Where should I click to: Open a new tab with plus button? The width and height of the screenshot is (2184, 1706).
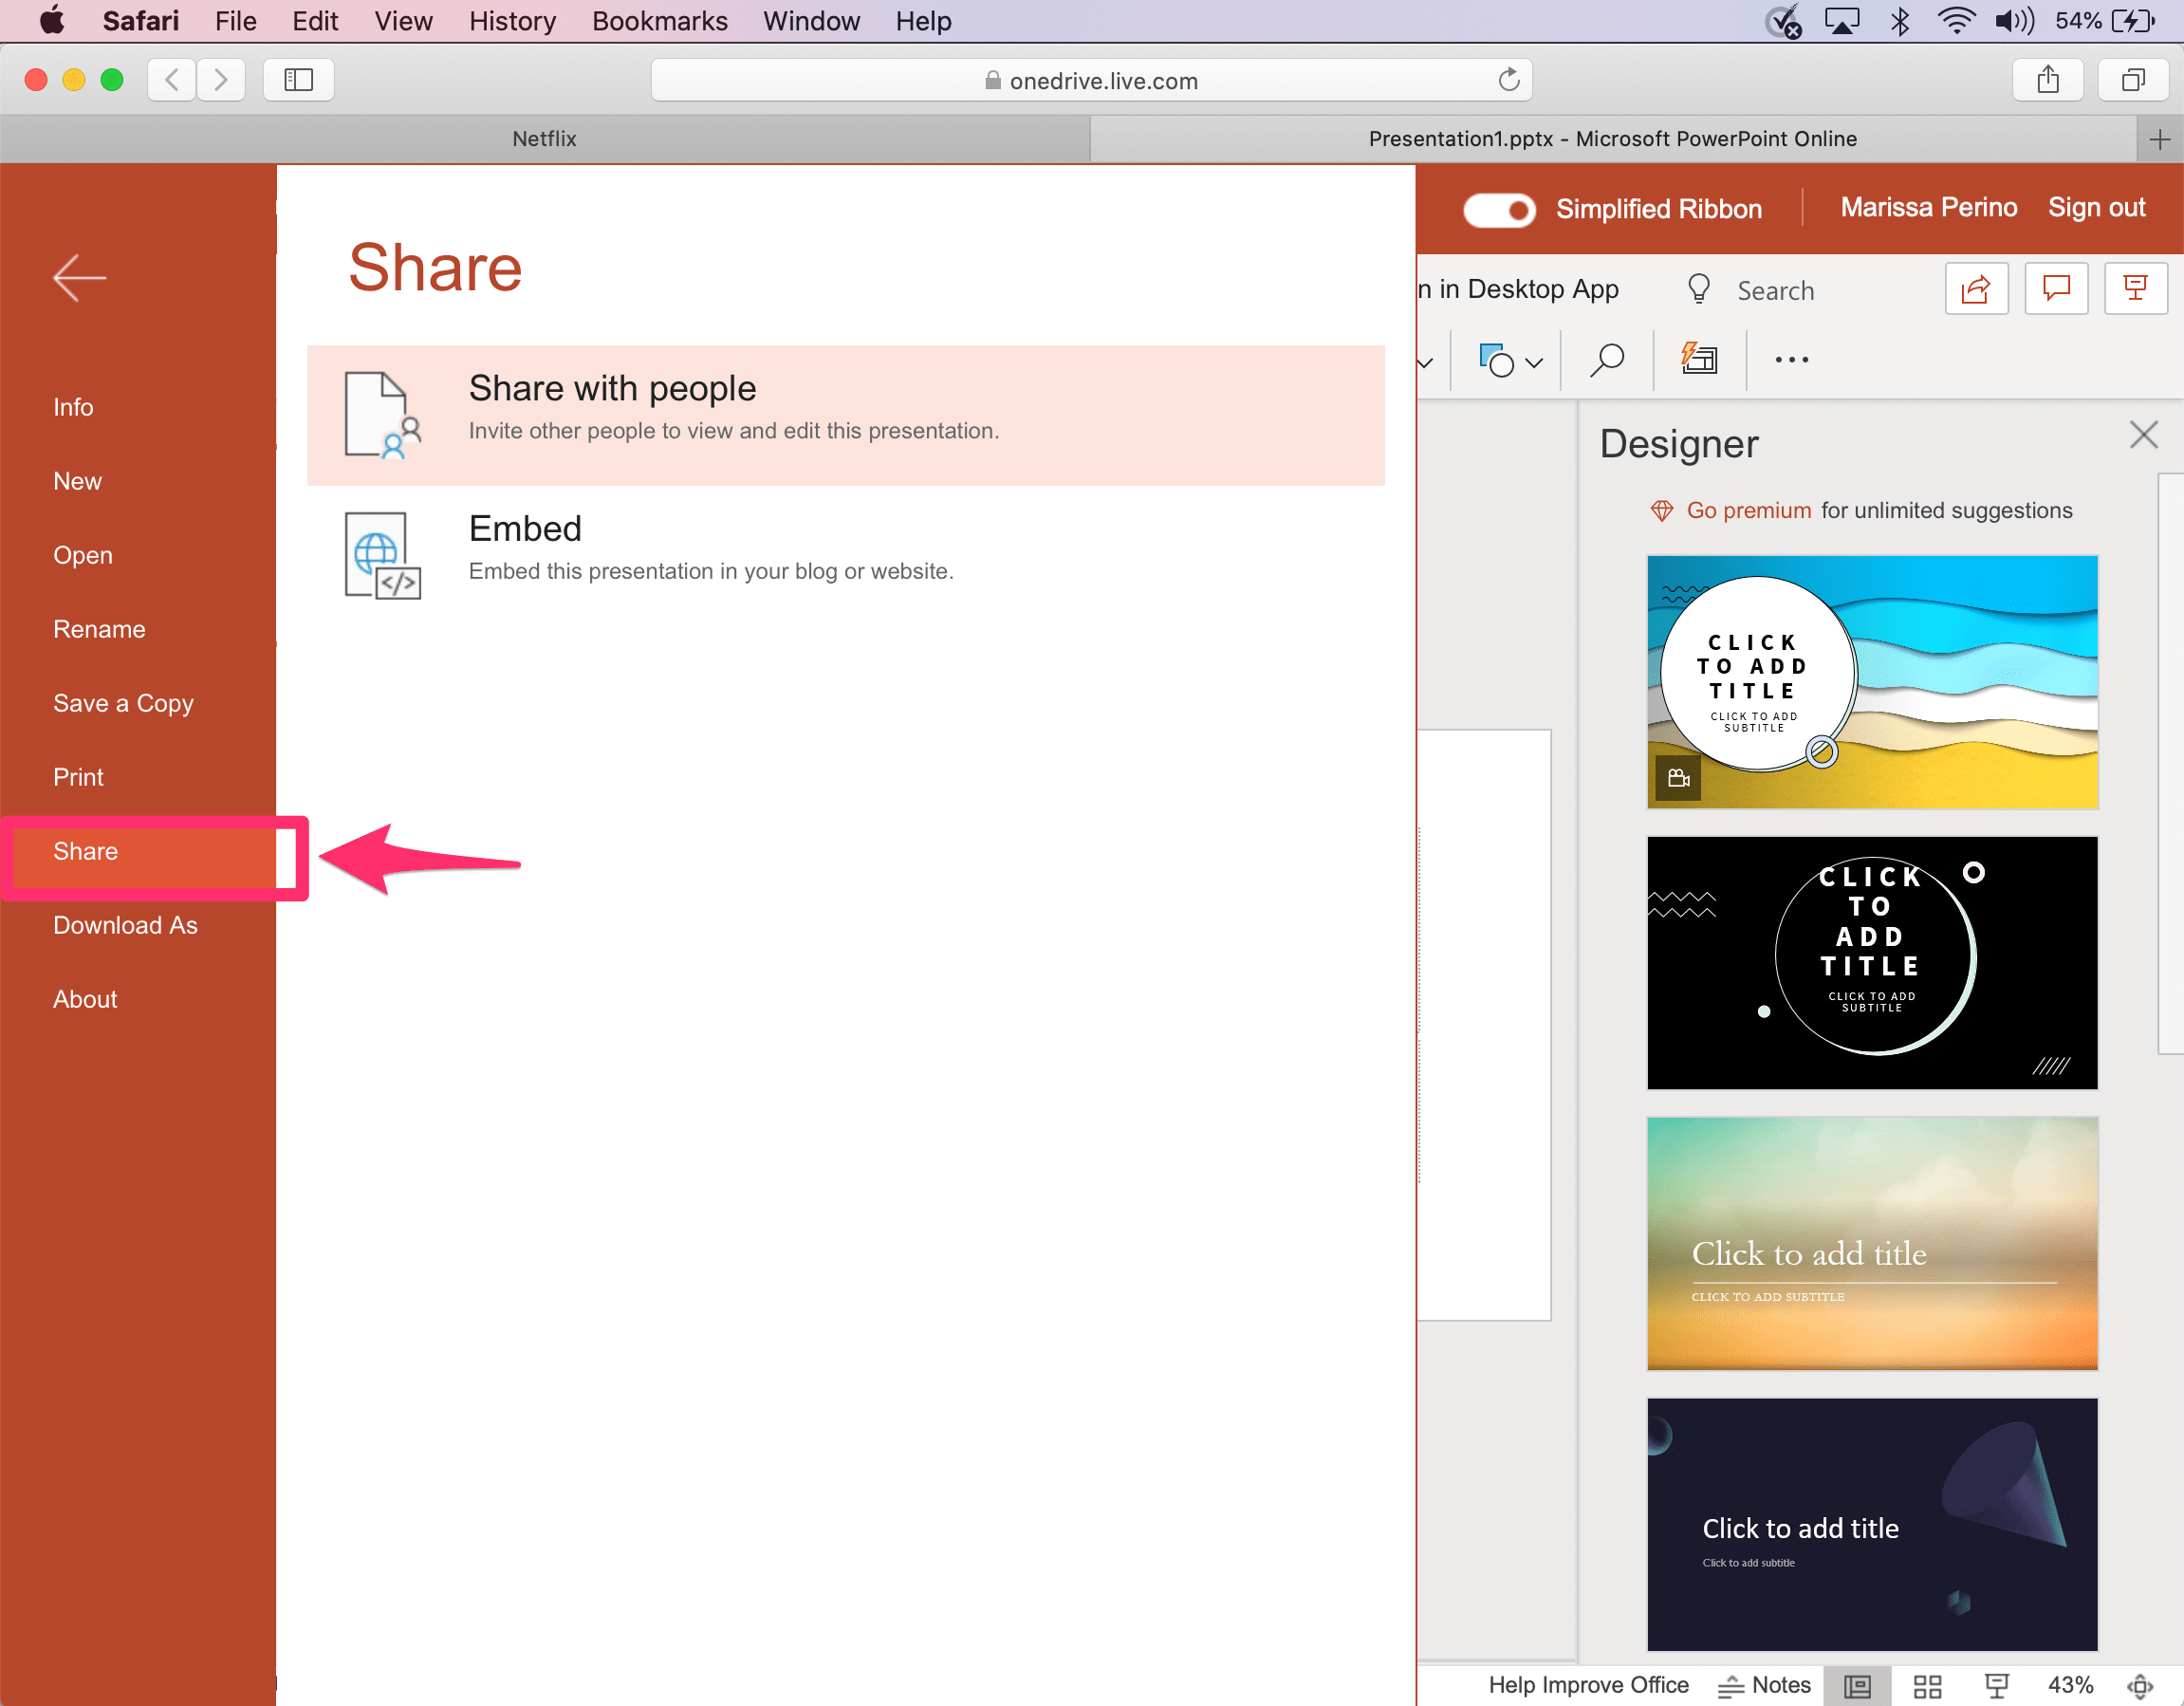2160,139
